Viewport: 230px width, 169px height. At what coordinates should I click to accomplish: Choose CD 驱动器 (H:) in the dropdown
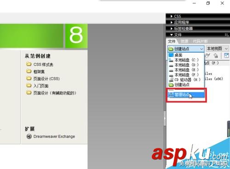pyautogui.click(x=186, y=80)
